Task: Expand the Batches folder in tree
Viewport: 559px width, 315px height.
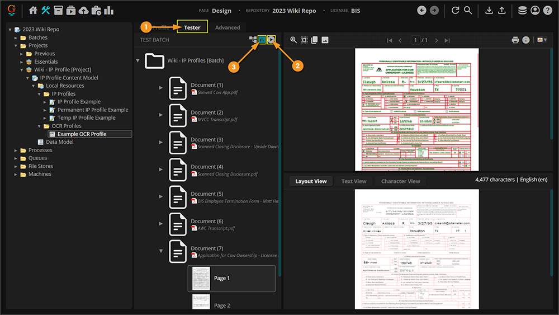Action: point(16,37)
